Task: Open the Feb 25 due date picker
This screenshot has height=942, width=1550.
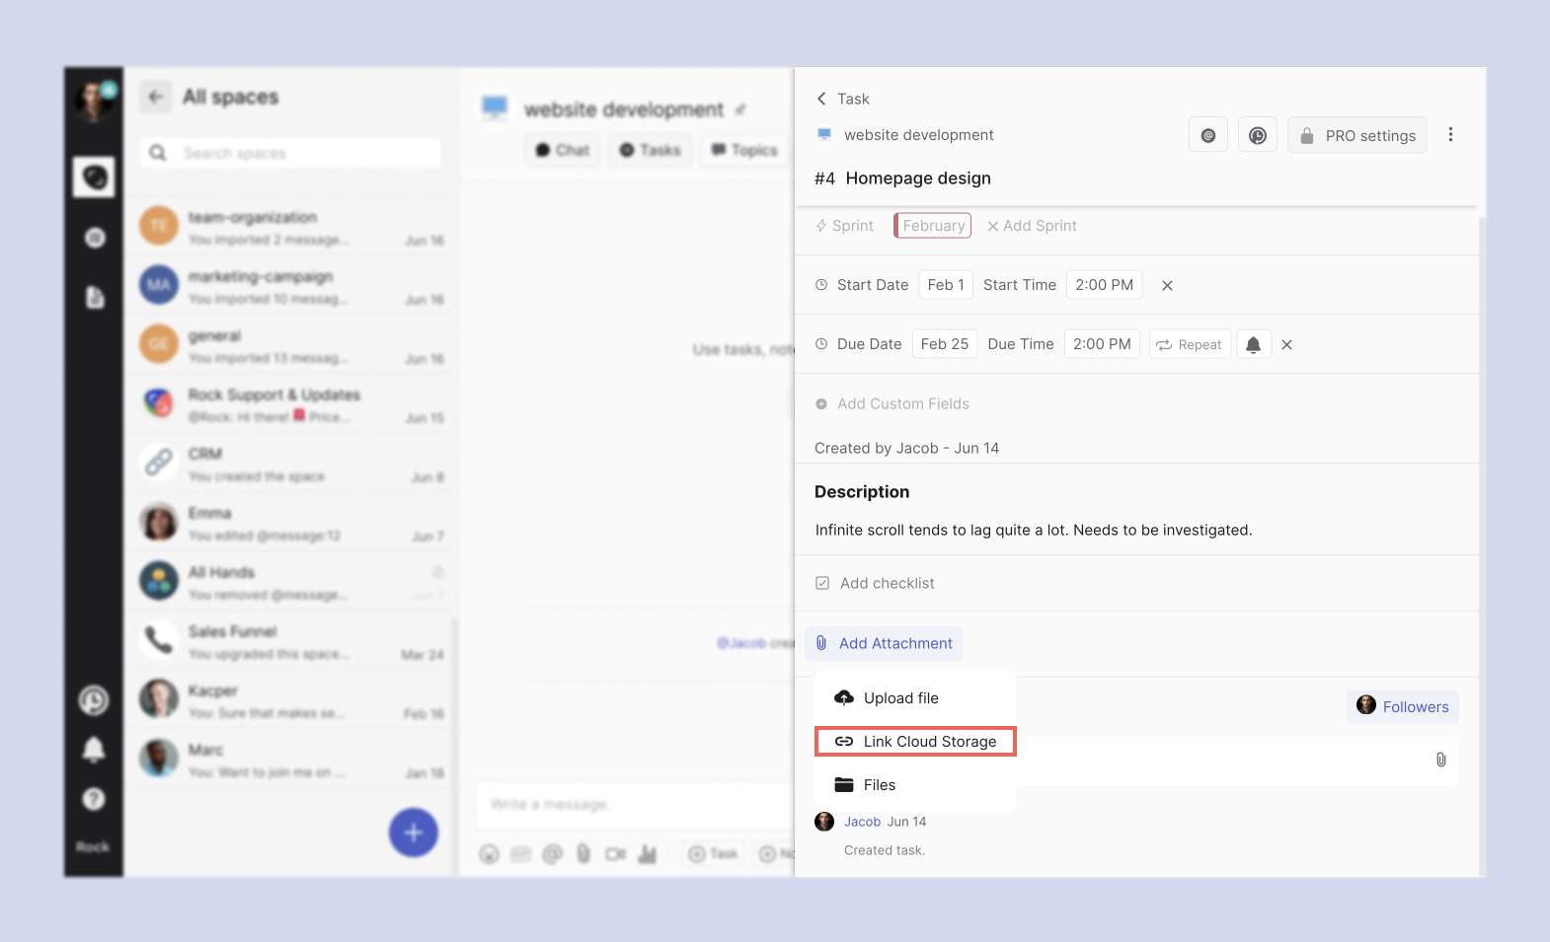Action: [944, 344]
